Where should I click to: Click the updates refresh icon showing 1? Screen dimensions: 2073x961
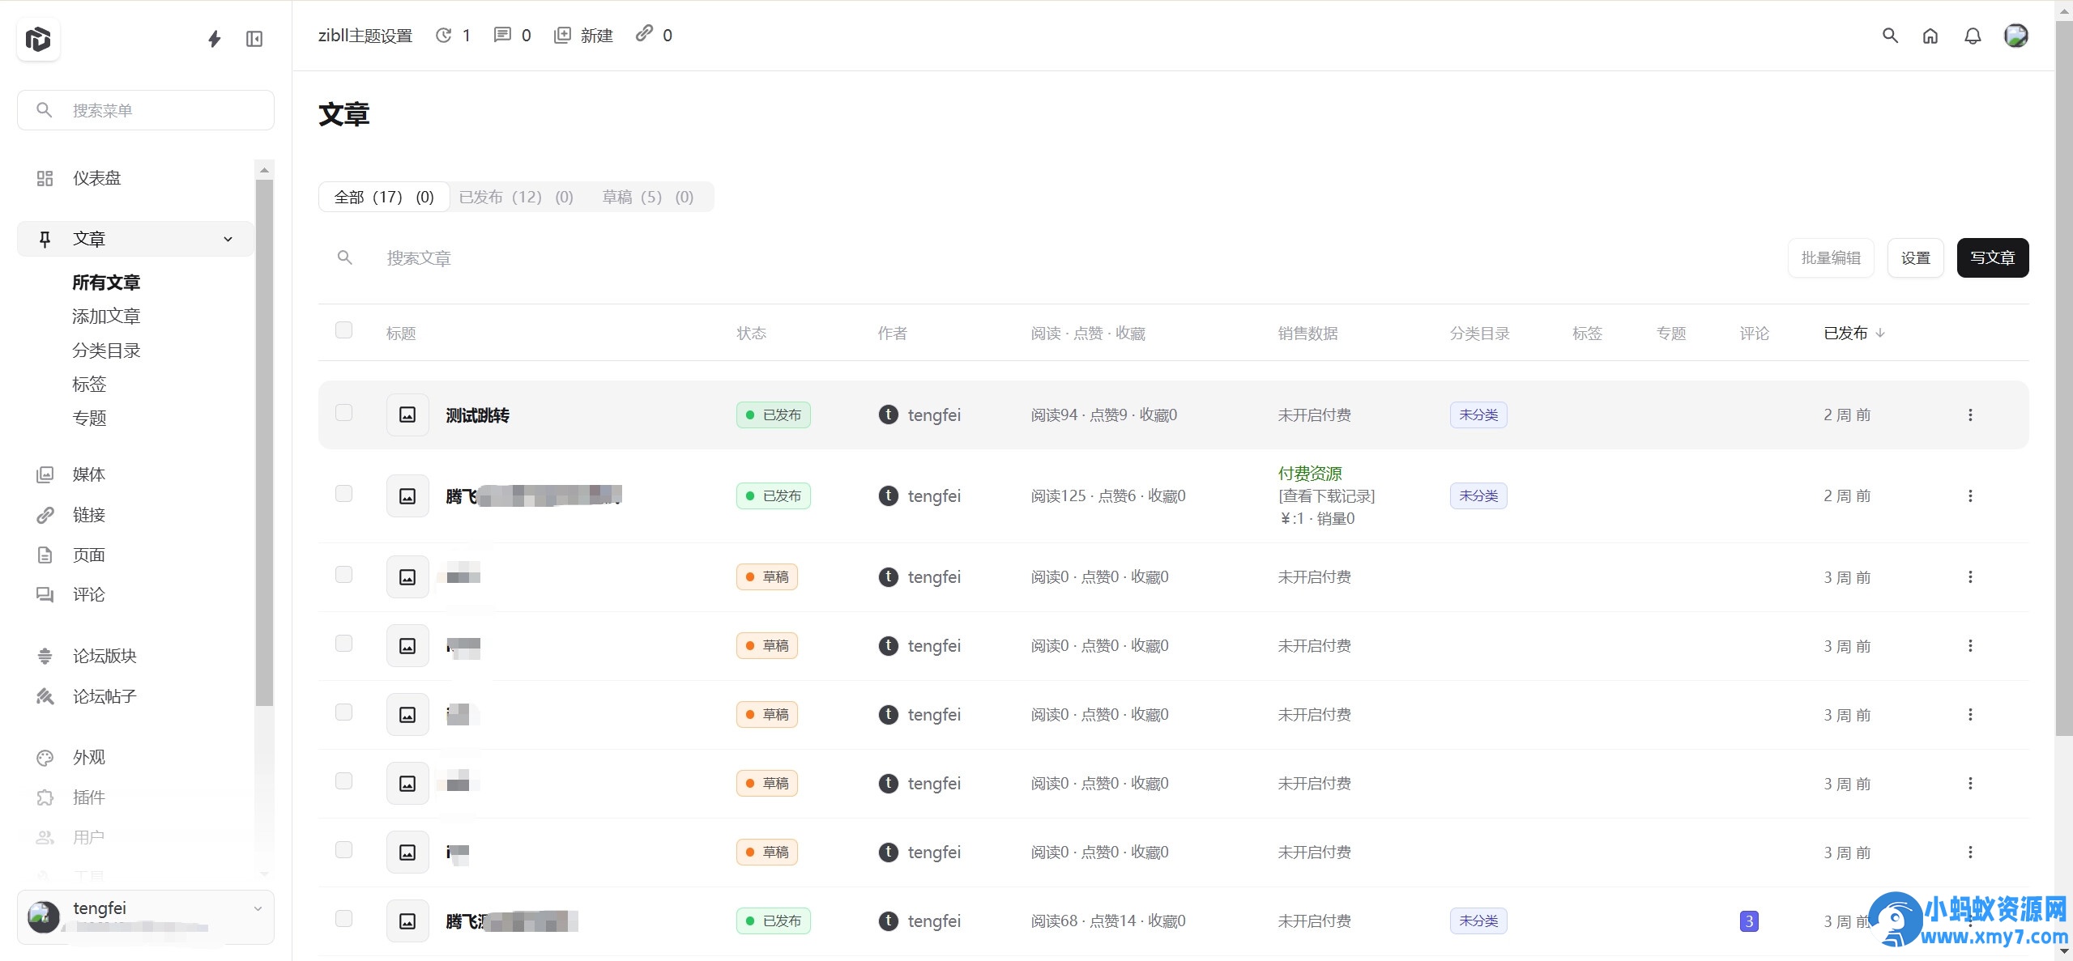pos(443,35)
